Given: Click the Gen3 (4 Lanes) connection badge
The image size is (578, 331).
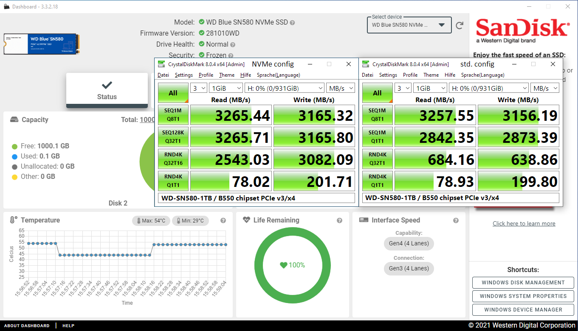Looking at the screenshot, I should point(409,268).
